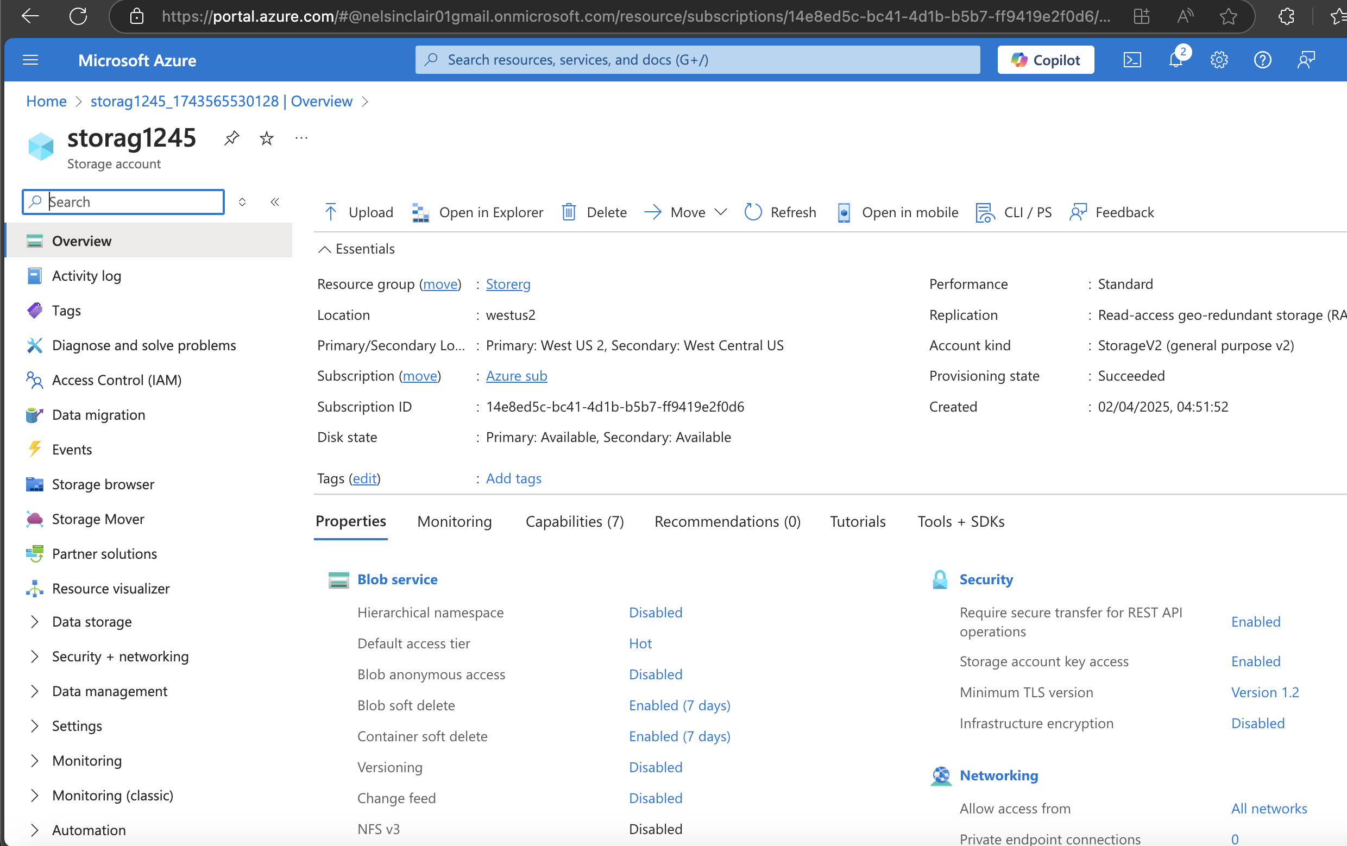Open notifications bell with badge 2

(x=1176, y=59)
